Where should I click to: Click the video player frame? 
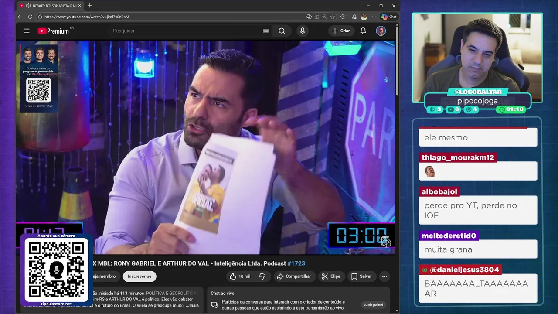205,147
